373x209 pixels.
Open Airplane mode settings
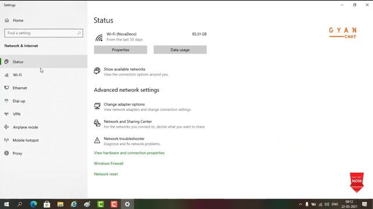(44, 127)
